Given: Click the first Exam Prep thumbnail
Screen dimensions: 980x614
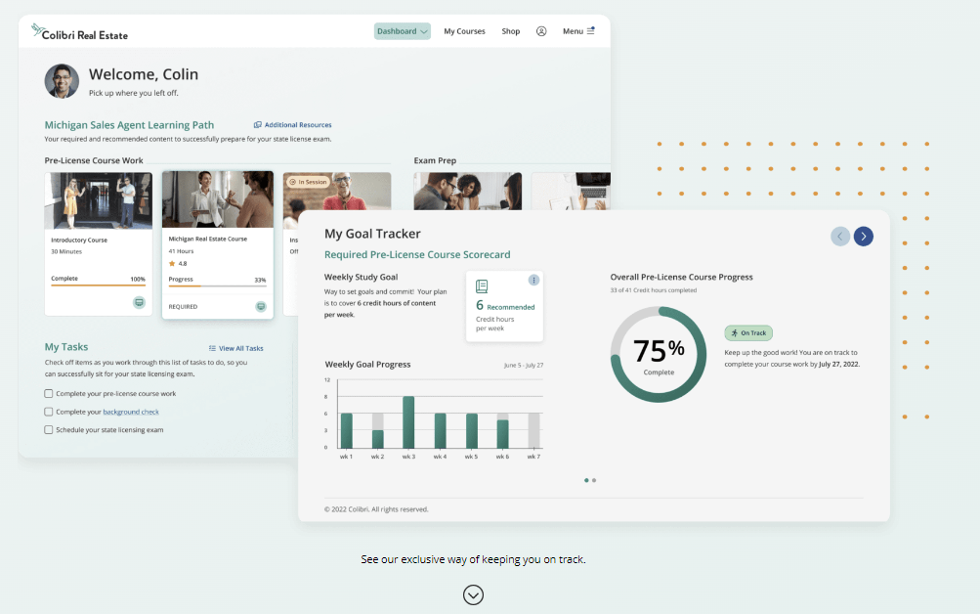Looking at the screenshot, I should pyautogui.click(x=467, y=192).
